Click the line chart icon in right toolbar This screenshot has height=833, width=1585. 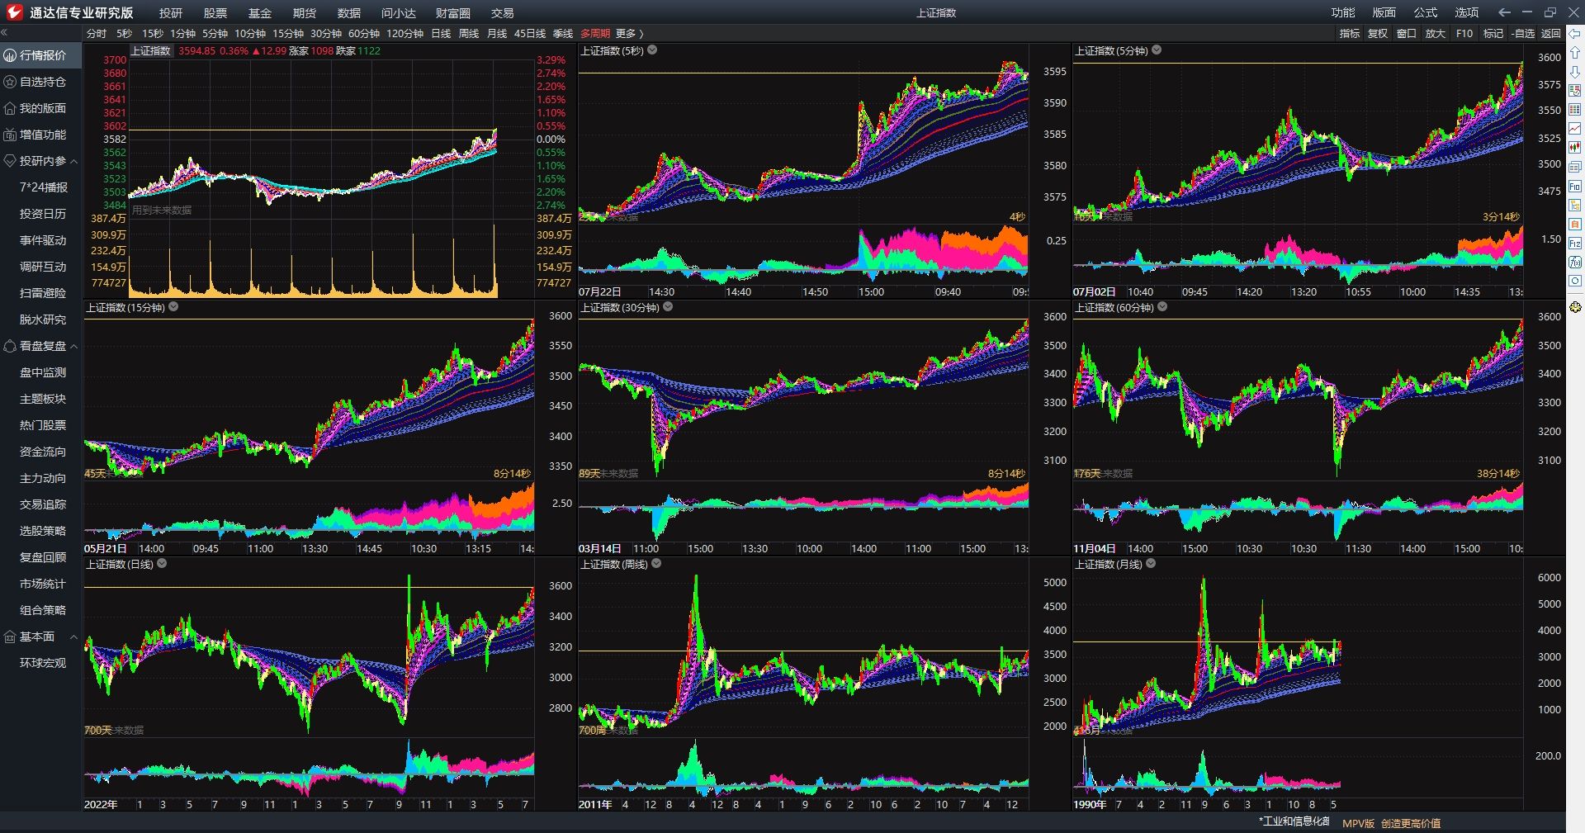tap(1575, 128)
